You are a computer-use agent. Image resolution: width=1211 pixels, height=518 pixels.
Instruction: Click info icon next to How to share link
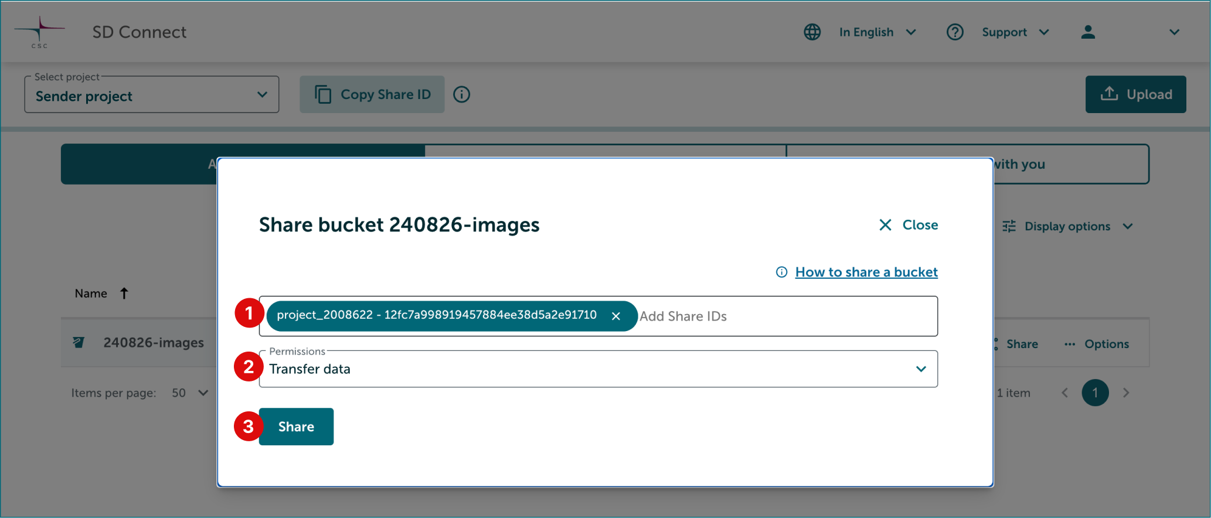click(x=781, y=272)
